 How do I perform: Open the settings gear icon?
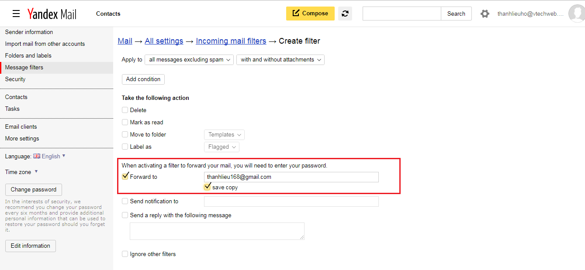[x=485, y=14]
